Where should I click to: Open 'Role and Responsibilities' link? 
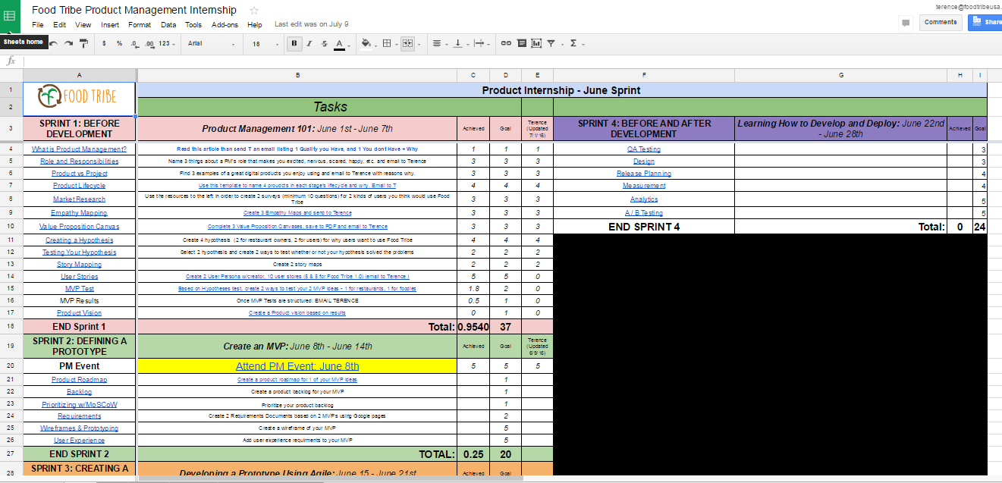point(80,162)
